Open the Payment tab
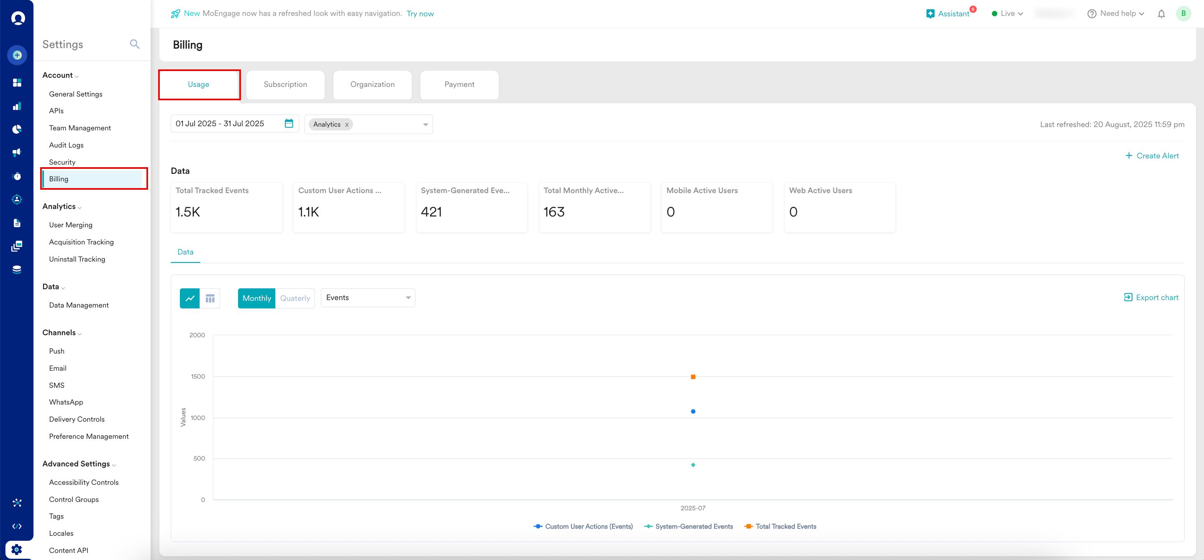This screenshot has width=1204, height=560. (459, 84)
